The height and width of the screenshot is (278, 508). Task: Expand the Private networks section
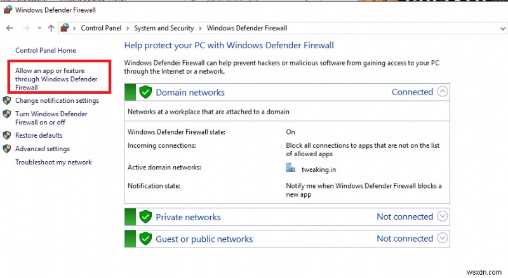443,216
